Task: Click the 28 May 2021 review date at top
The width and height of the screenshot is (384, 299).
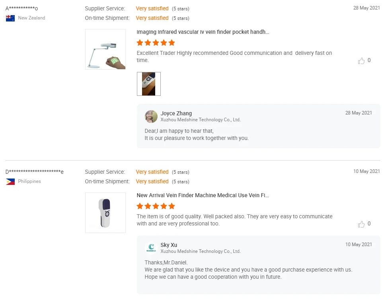Action: coord(366,8)
